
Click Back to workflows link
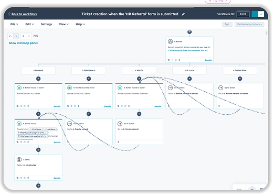(24, 14)
